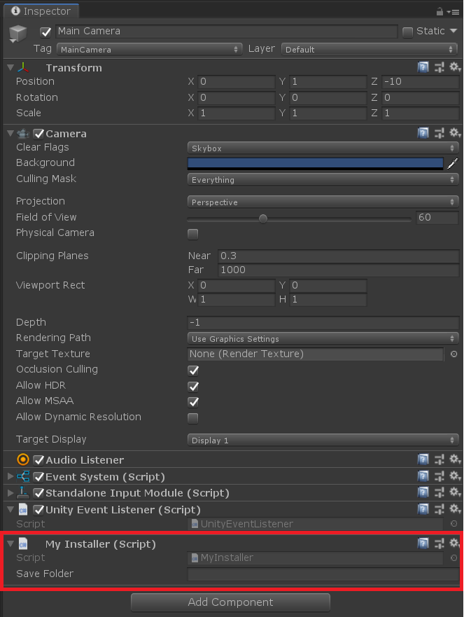Enable Physical Camera checkbox
Image resolution: width=464 pixels, height=617 pixels.
[192, 234]
